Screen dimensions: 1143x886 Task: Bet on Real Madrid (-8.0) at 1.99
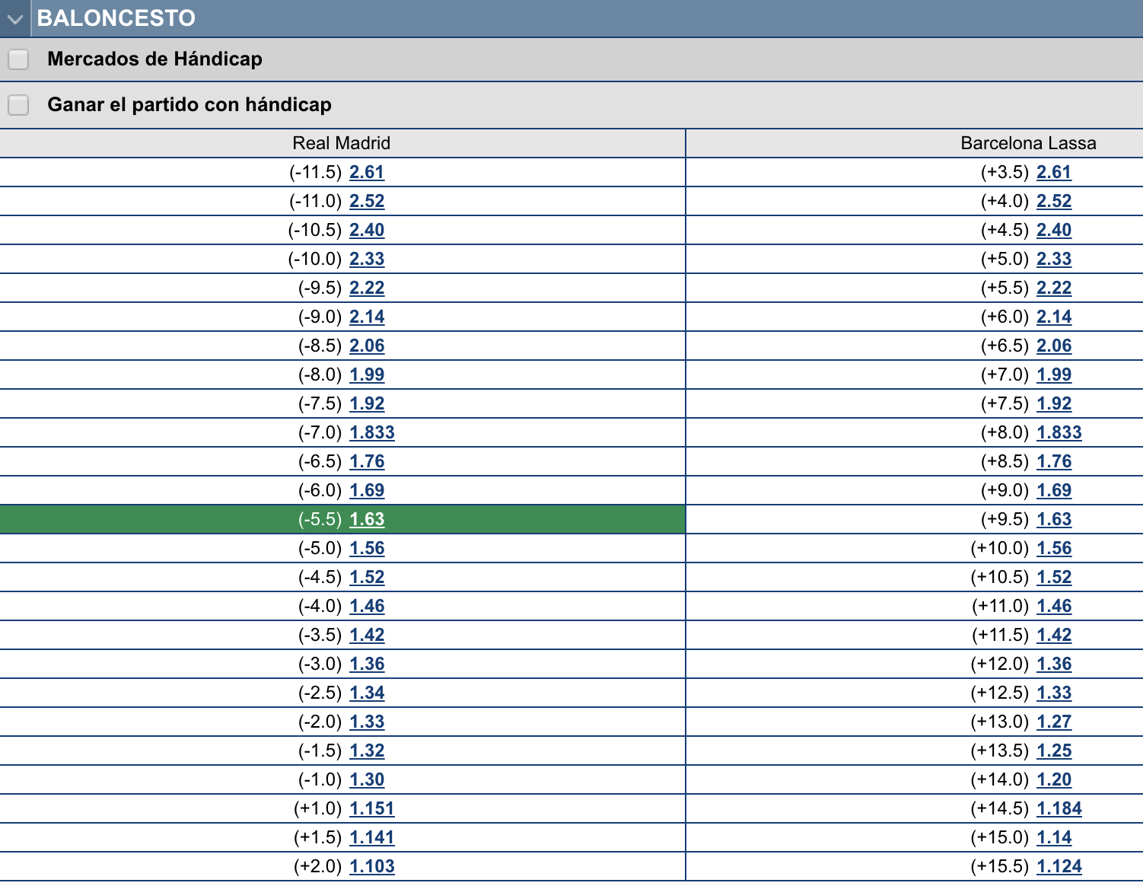click(367, 374)
